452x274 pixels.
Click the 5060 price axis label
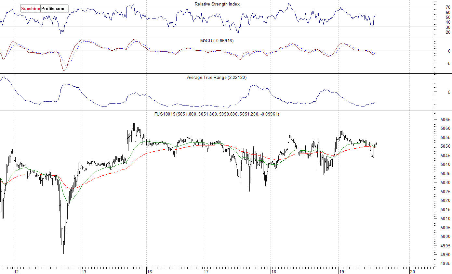tap(445, 129)
